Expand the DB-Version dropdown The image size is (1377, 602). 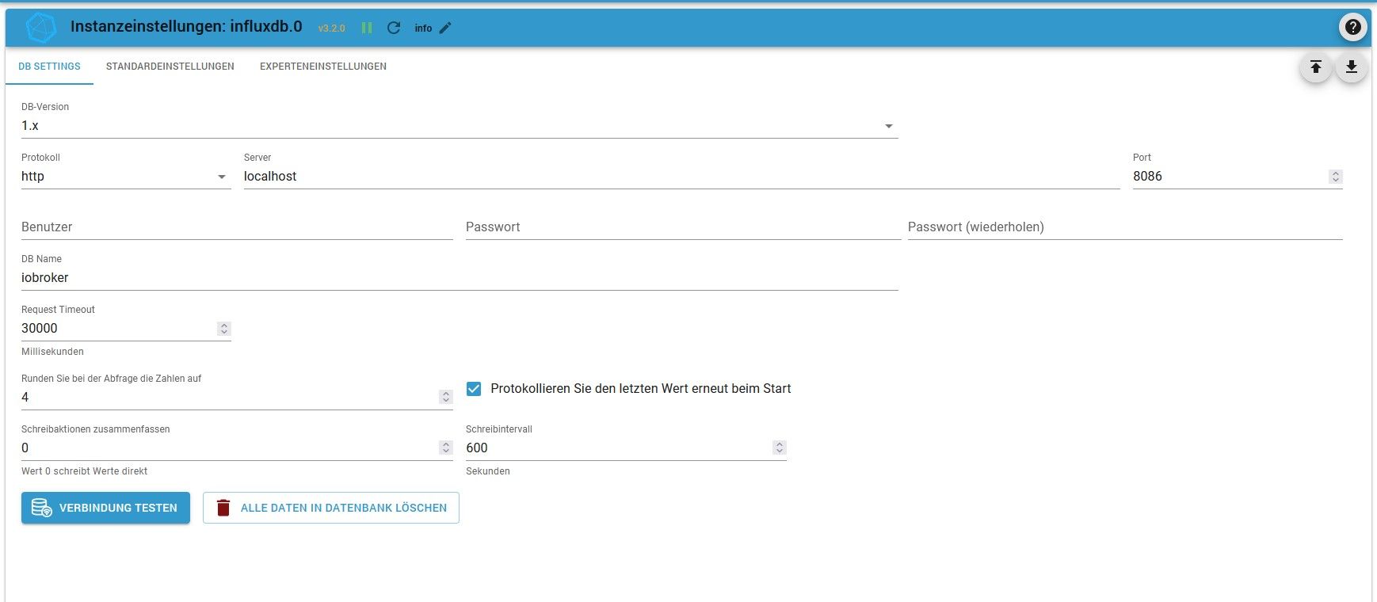tap(460, 126)
